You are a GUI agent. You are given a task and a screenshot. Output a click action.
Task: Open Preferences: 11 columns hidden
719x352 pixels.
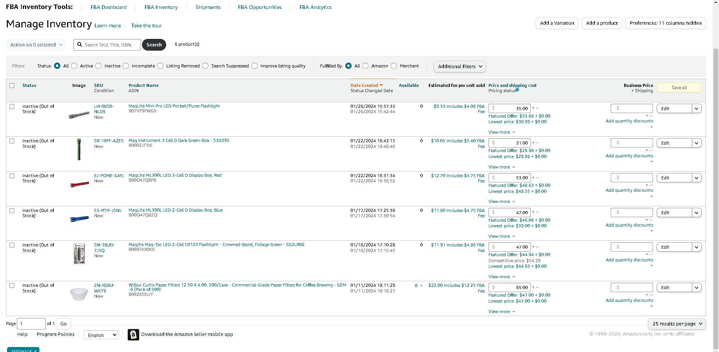point(665,23)
